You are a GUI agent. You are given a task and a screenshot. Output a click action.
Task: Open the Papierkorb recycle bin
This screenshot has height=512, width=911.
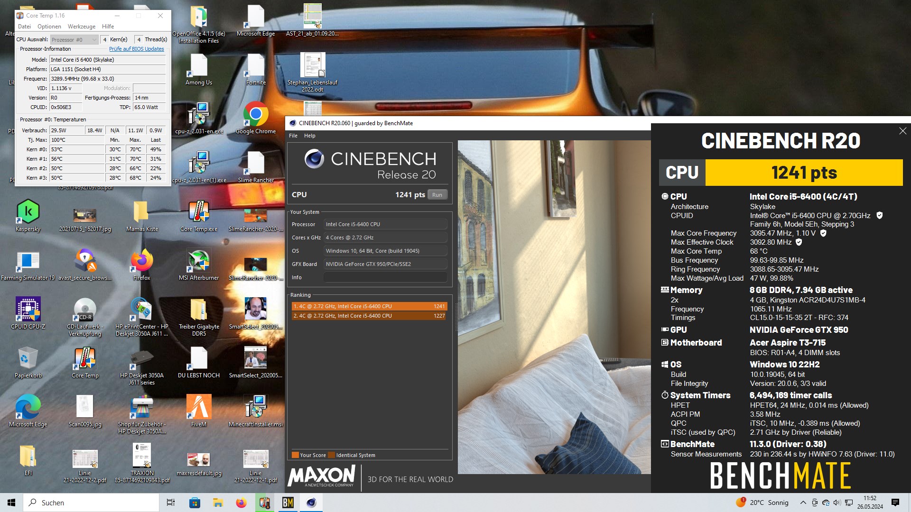tap(28, 362)
